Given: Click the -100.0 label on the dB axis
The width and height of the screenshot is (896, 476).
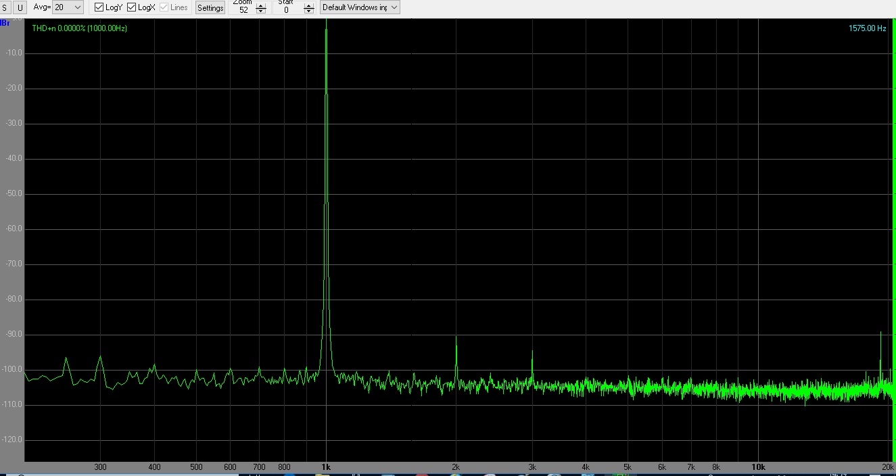Looking at the screenshot, I should 11,369.
